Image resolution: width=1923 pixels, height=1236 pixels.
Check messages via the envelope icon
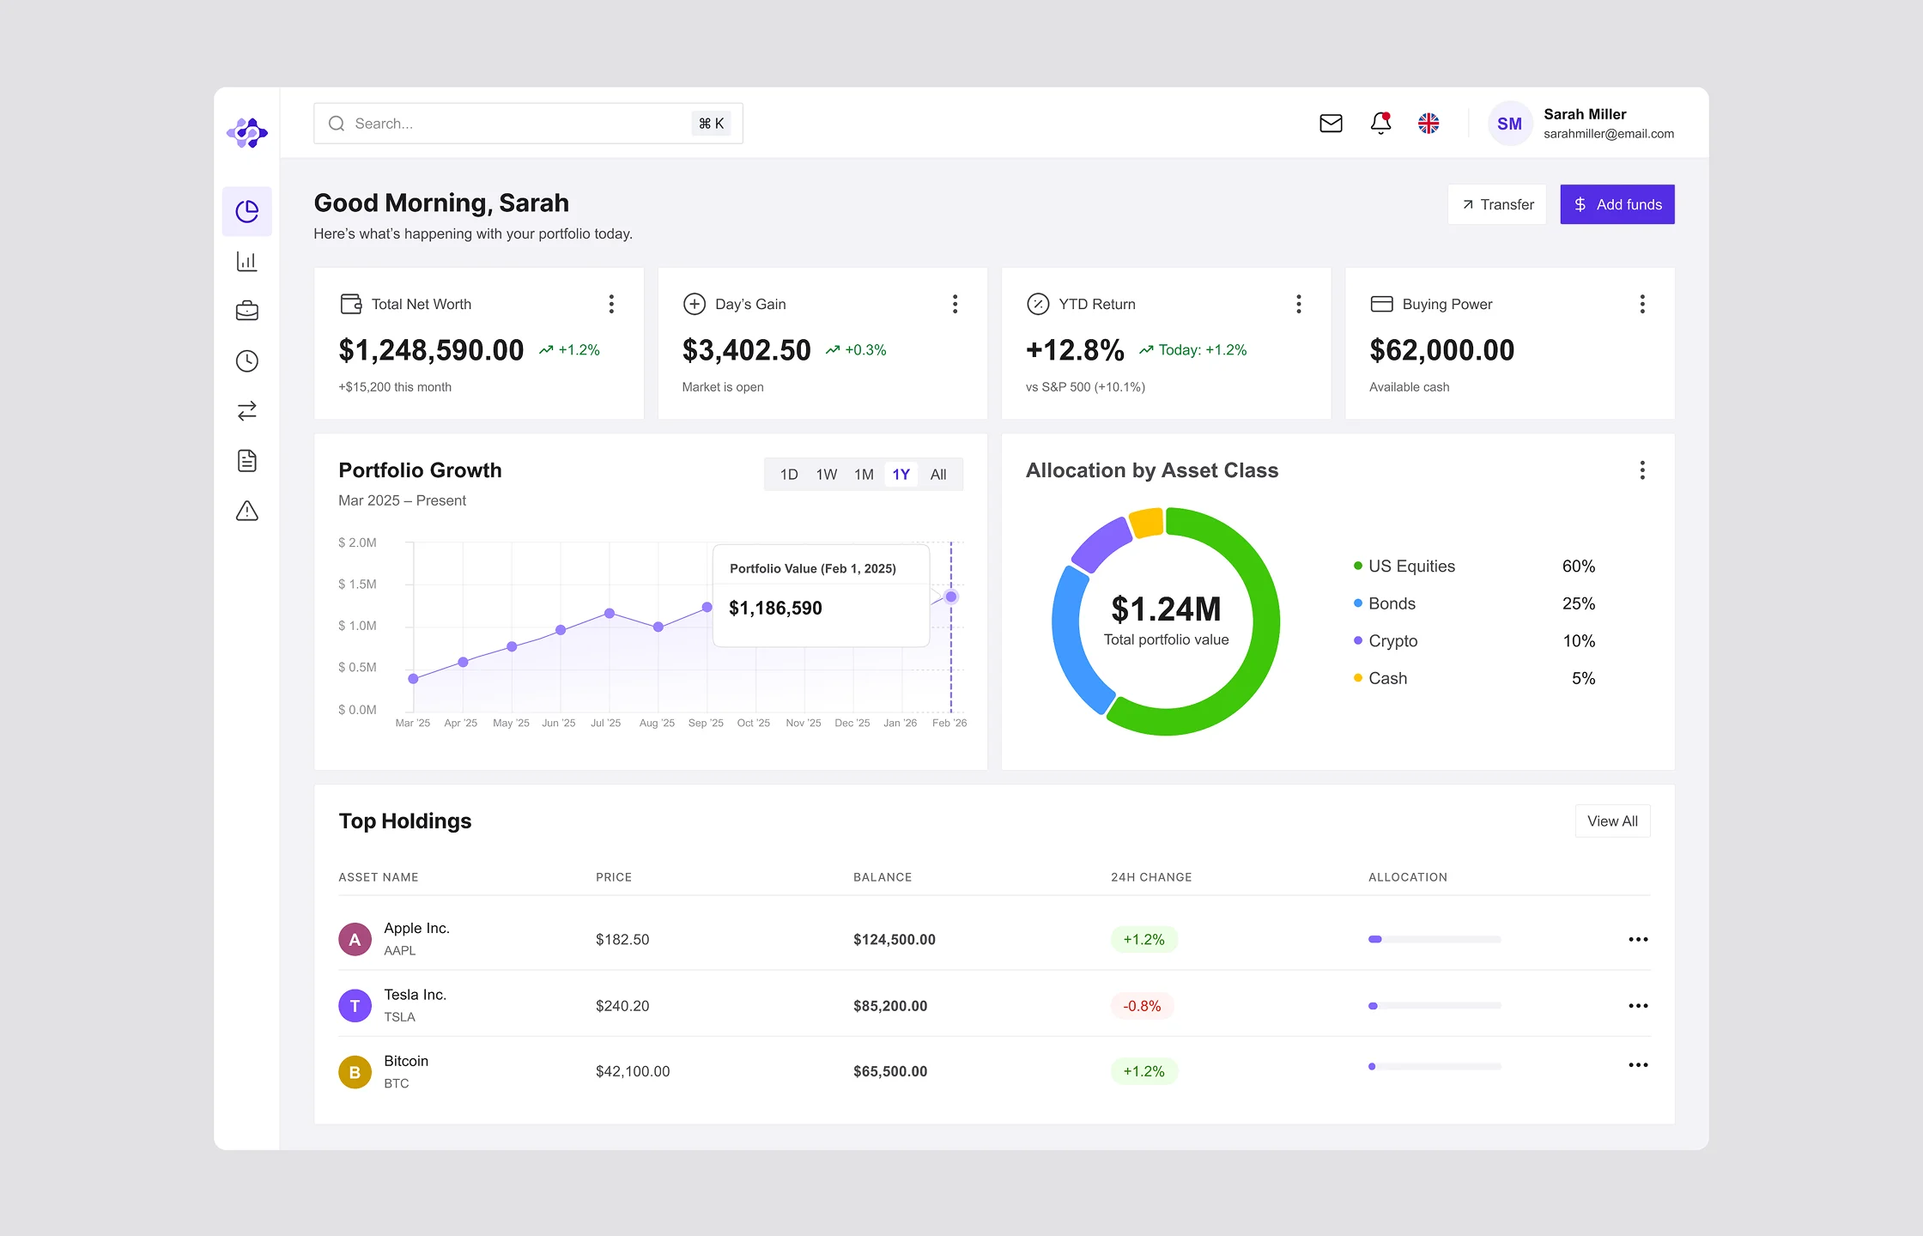point(1332,123)
